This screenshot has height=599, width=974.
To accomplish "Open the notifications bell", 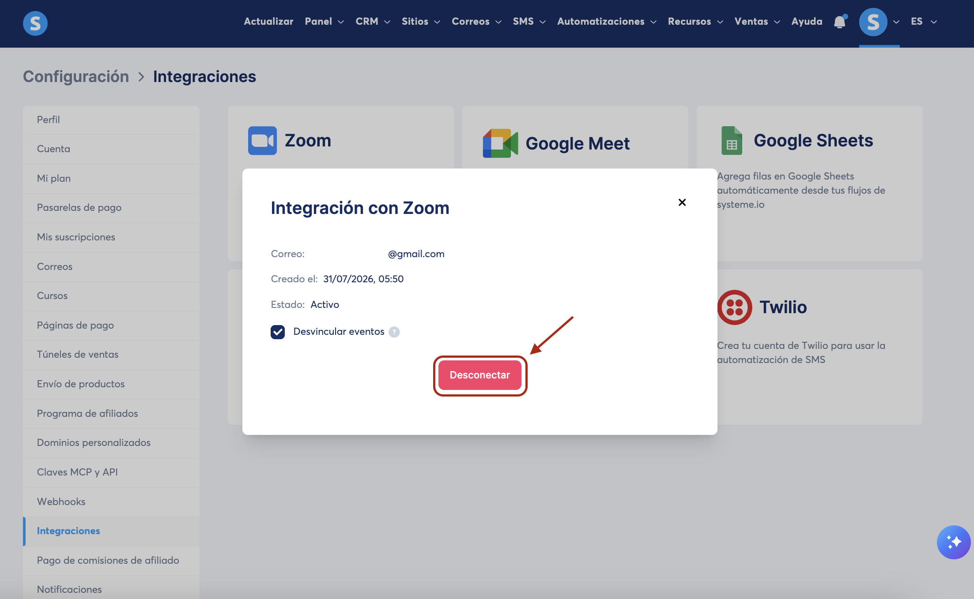I will pos(840,22).
